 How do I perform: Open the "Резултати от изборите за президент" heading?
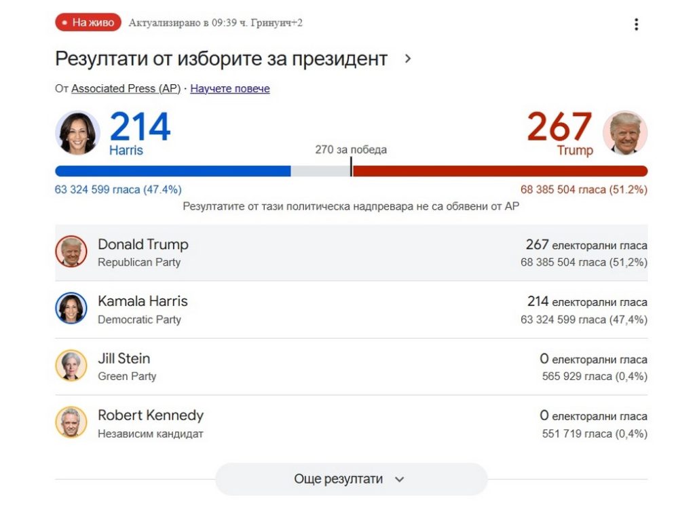tap(221, 59)
